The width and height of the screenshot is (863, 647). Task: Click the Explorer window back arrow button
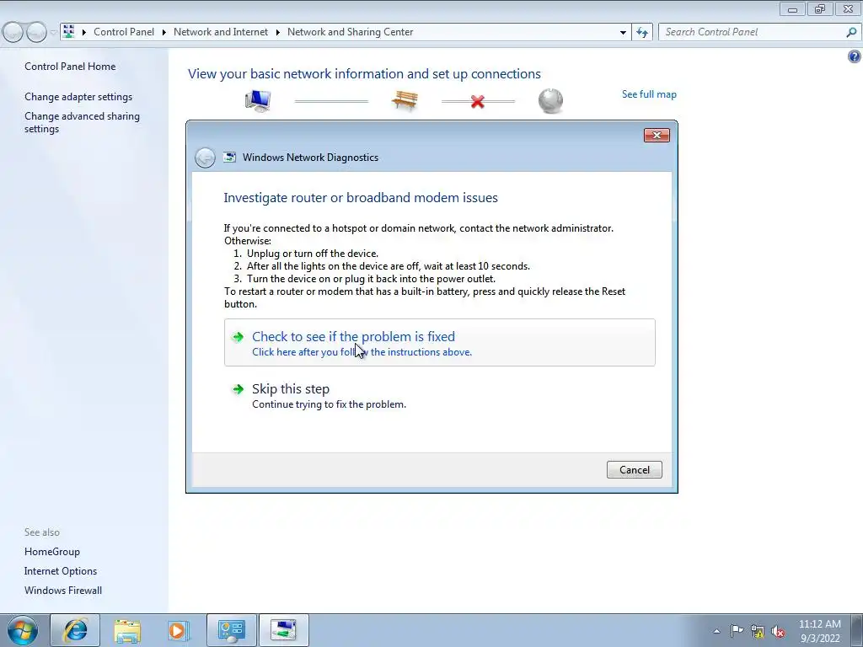click(x=13, y=33)
